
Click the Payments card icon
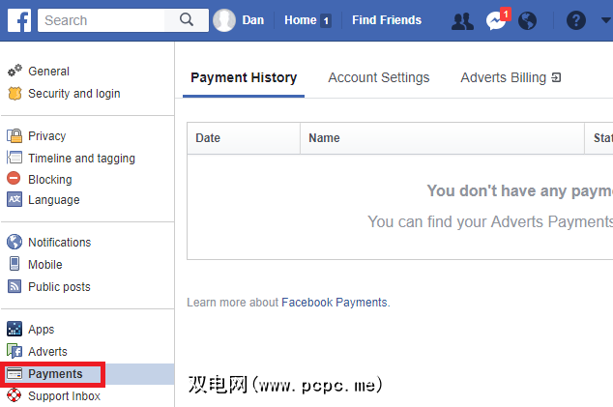[15, 374]
